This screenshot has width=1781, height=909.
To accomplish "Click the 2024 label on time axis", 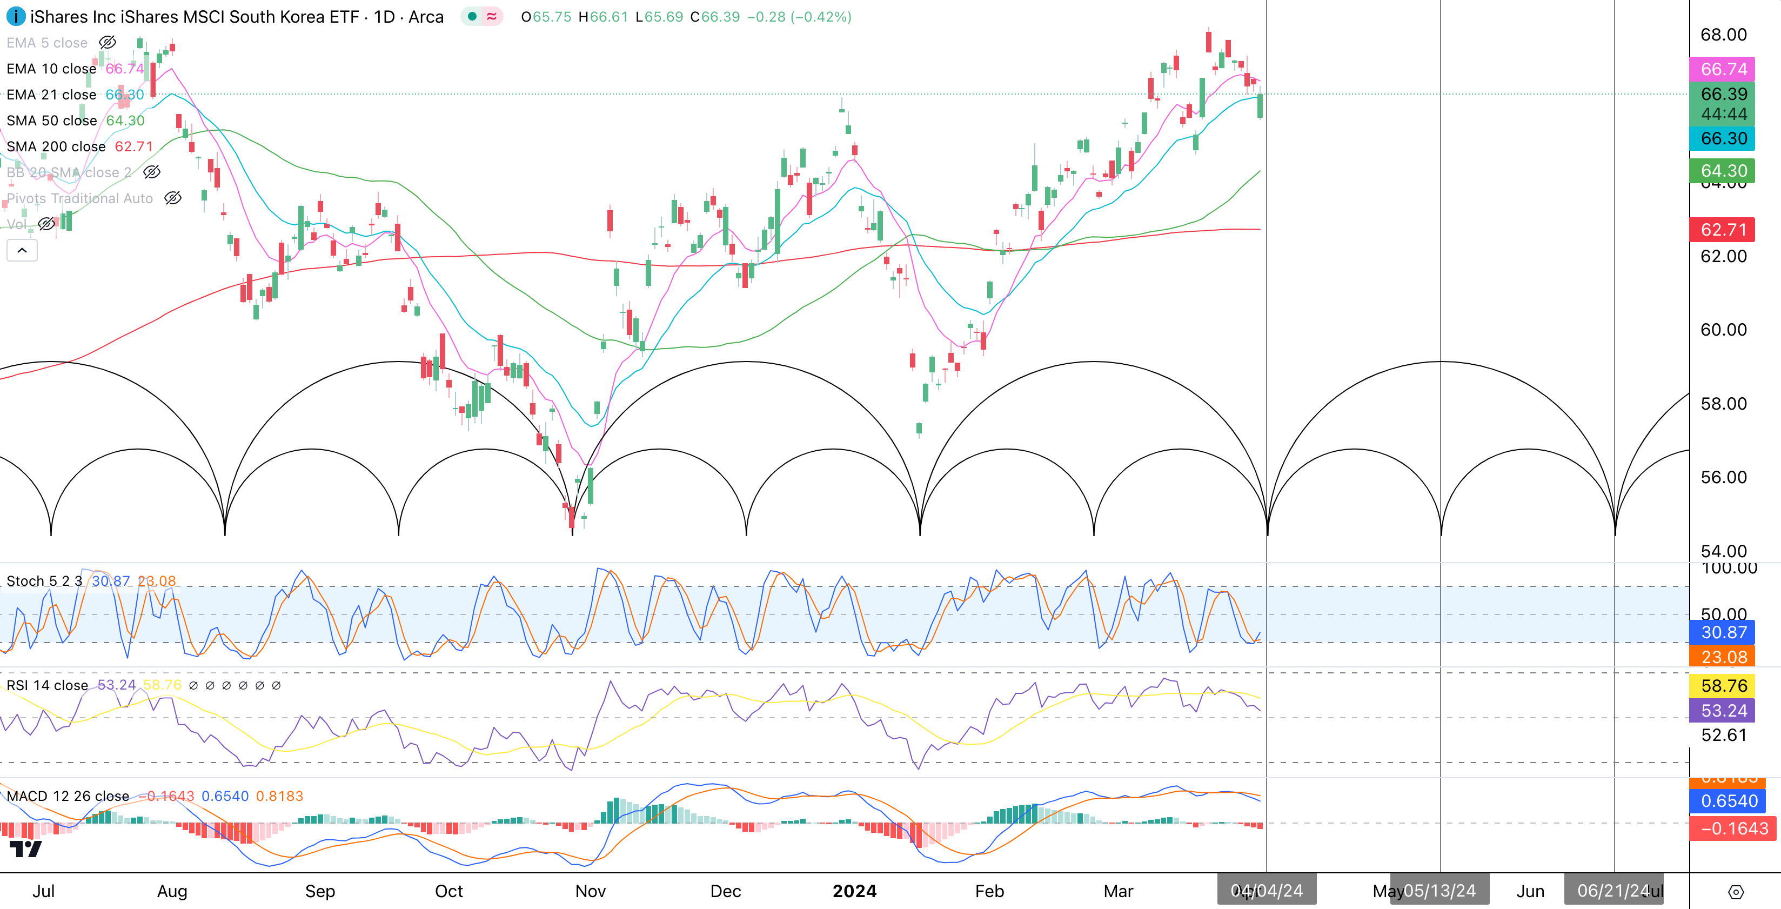I will pos(854,891).
